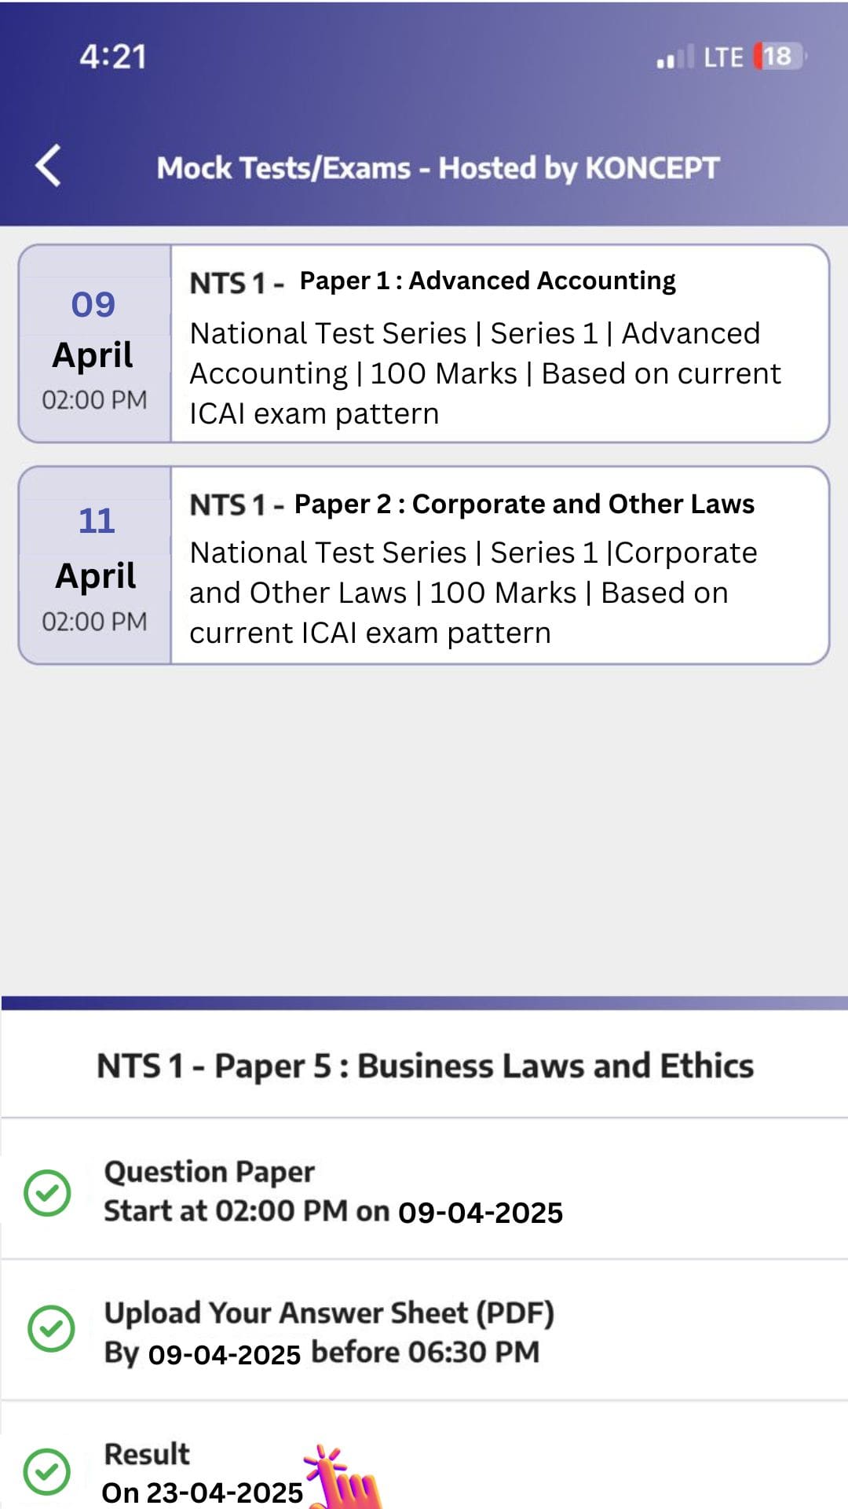Select the green checkmark beside Question Paper
This screenshot has height=1509, width=848.
[49, 1193]
